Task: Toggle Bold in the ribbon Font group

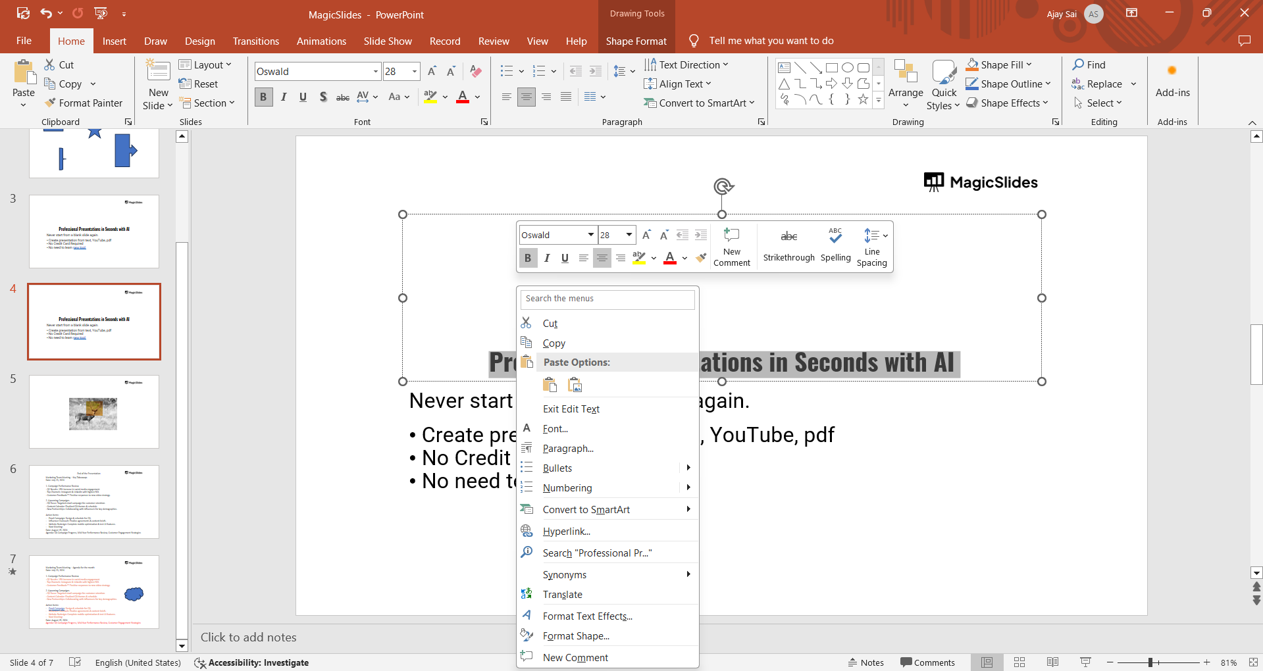Action: [x=263, y=97]
